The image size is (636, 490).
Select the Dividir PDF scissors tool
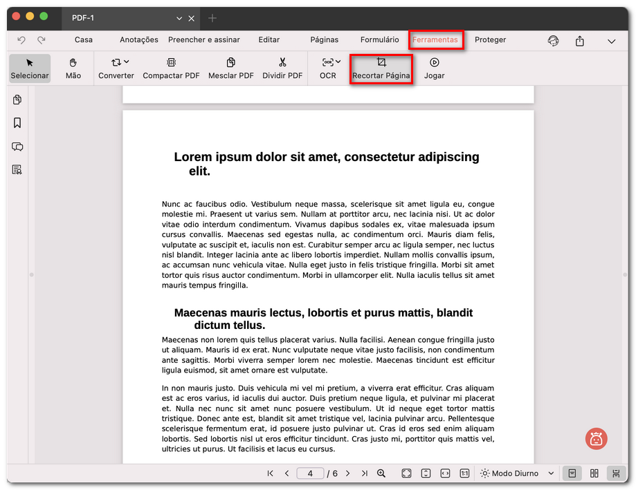282,68
